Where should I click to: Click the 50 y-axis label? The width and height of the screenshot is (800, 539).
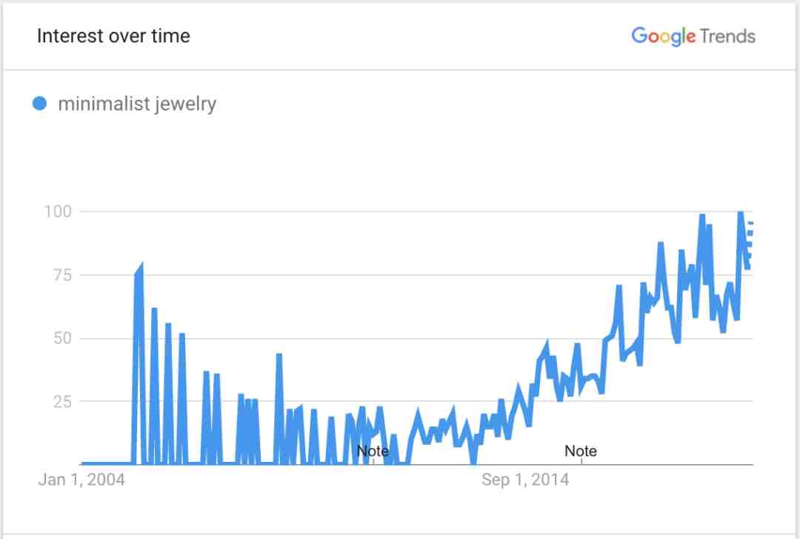coord(62,338)
